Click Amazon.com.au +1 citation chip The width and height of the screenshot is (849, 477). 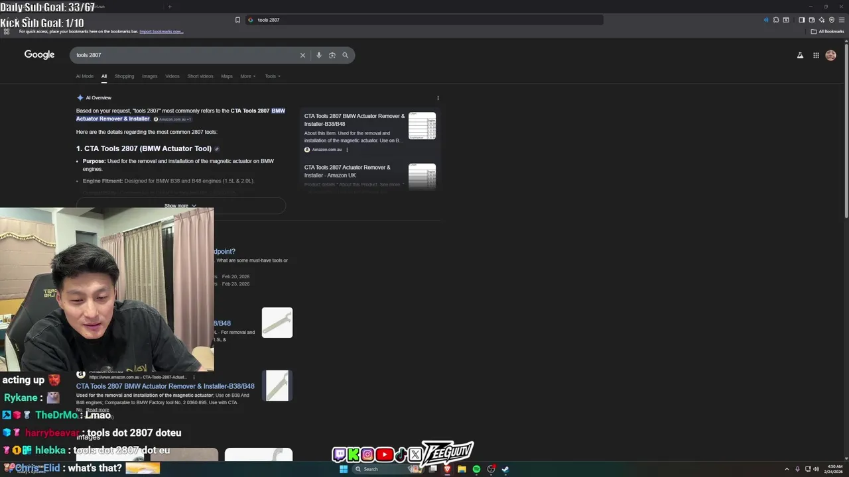172,119
